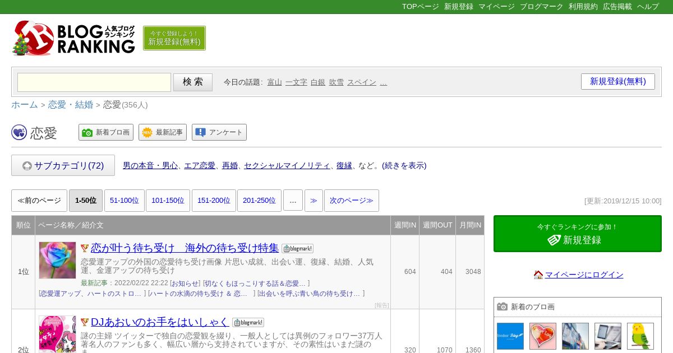Open the pink heart thumbnail in 新着のブロ画
Viewport: 673px width, 353px height.
pos(543,336)
